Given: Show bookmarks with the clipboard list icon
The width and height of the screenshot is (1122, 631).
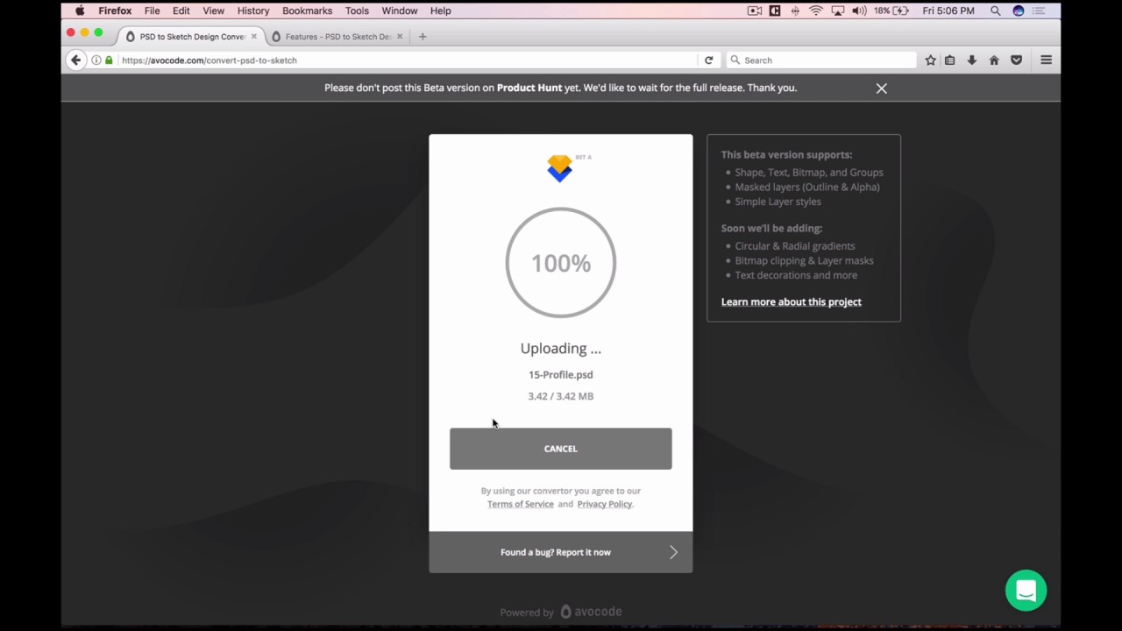Looking at the screenshot, I should tap(950, 60).
